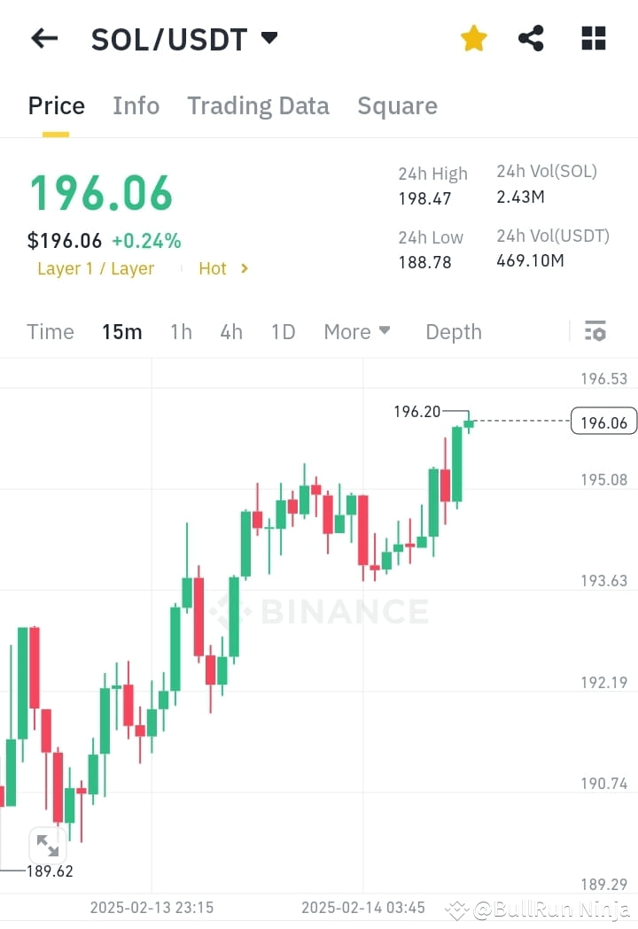Image resolution: width=638 pixels, height=929 pixels.
Task: Open the Square tab
Action: click(397, 105)
